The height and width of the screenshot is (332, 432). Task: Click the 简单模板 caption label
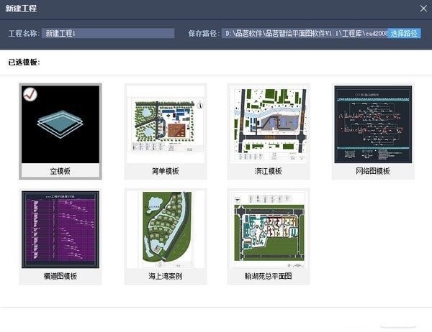pos(166,171)
